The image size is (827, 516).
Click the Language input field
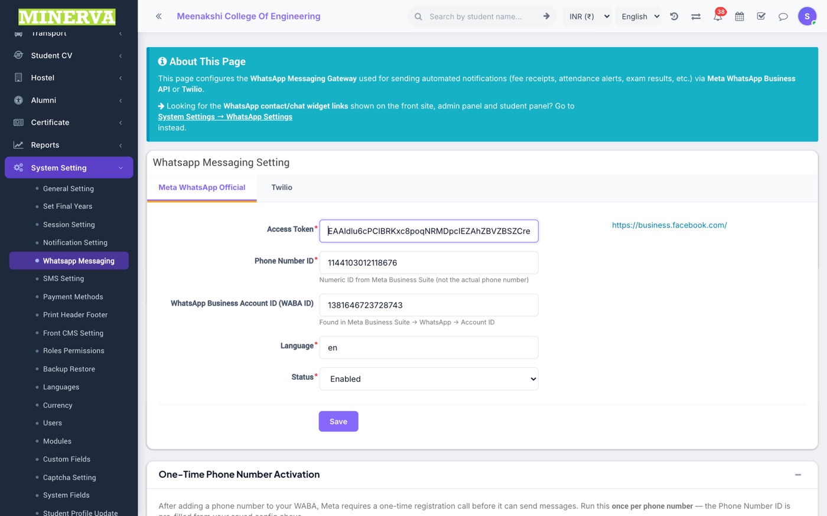[429, 348]
